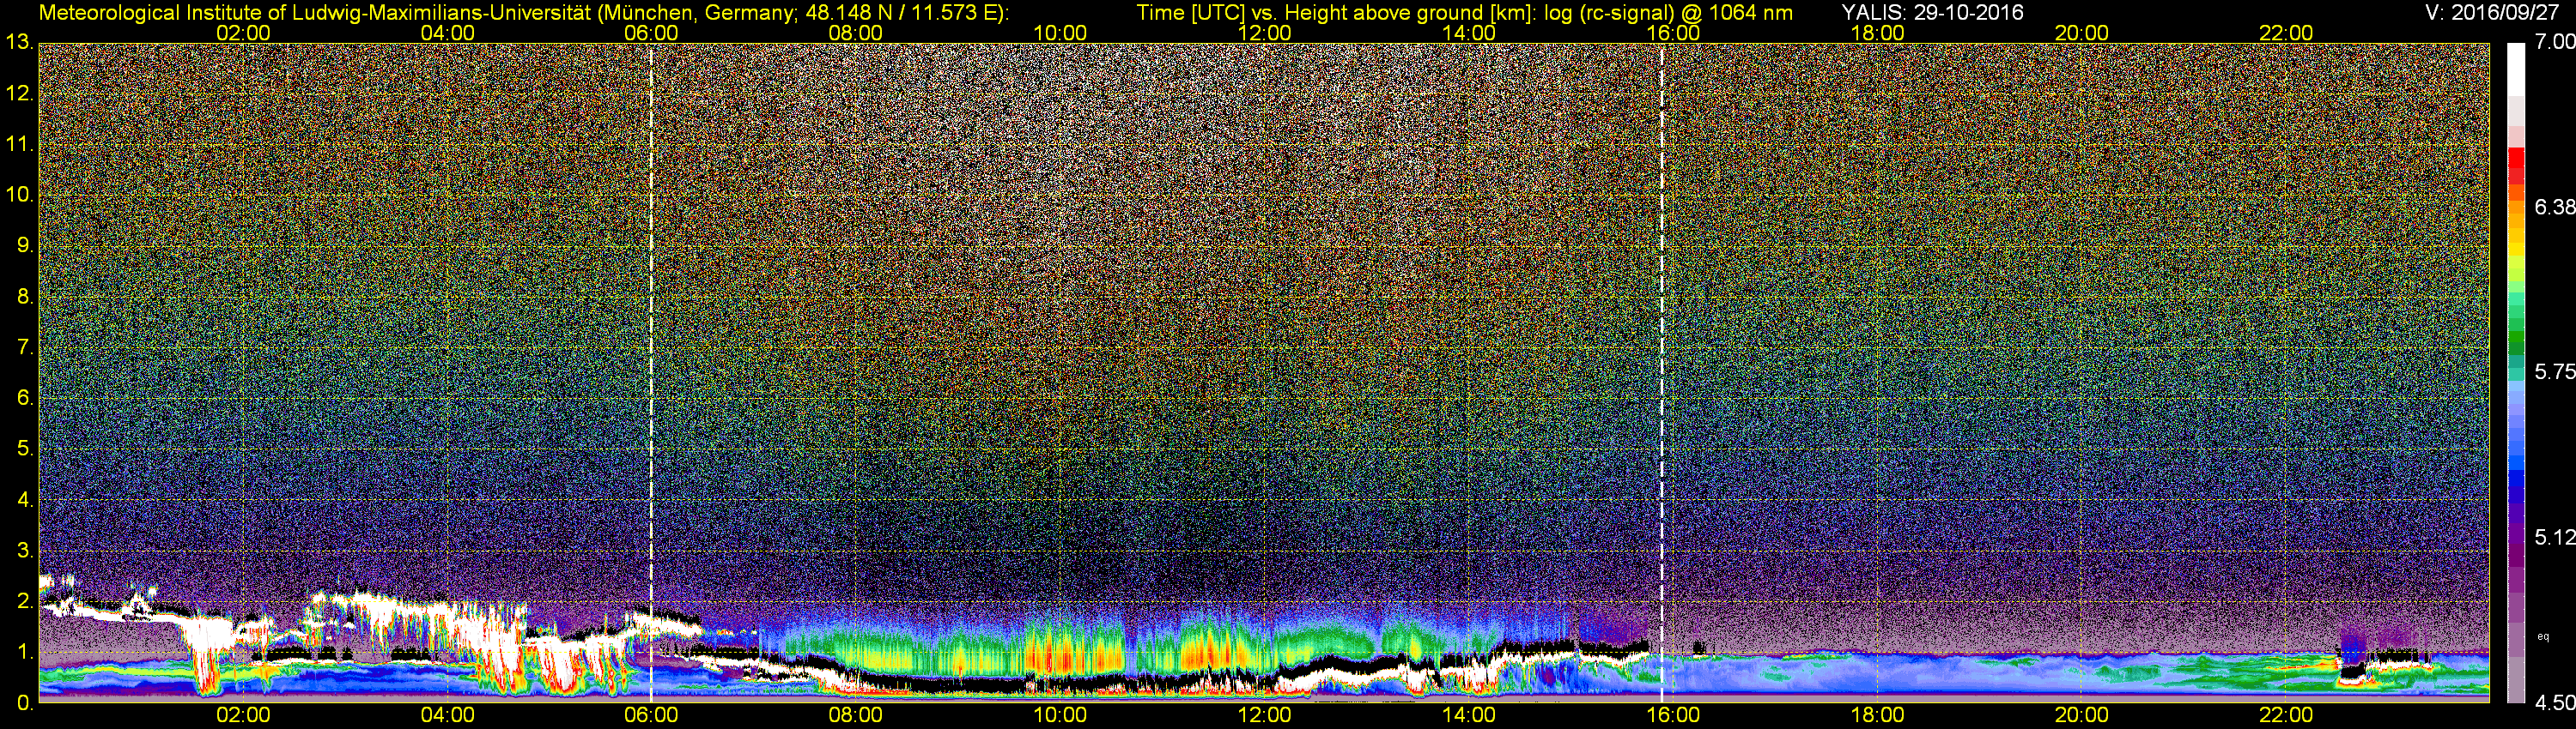
Task: Click the 6.38 color scale value
Action: coord(2555,207)
